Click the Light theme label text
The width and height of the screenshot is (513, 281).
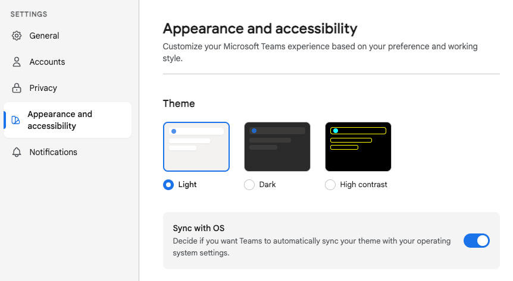click(x=187, y=185)
